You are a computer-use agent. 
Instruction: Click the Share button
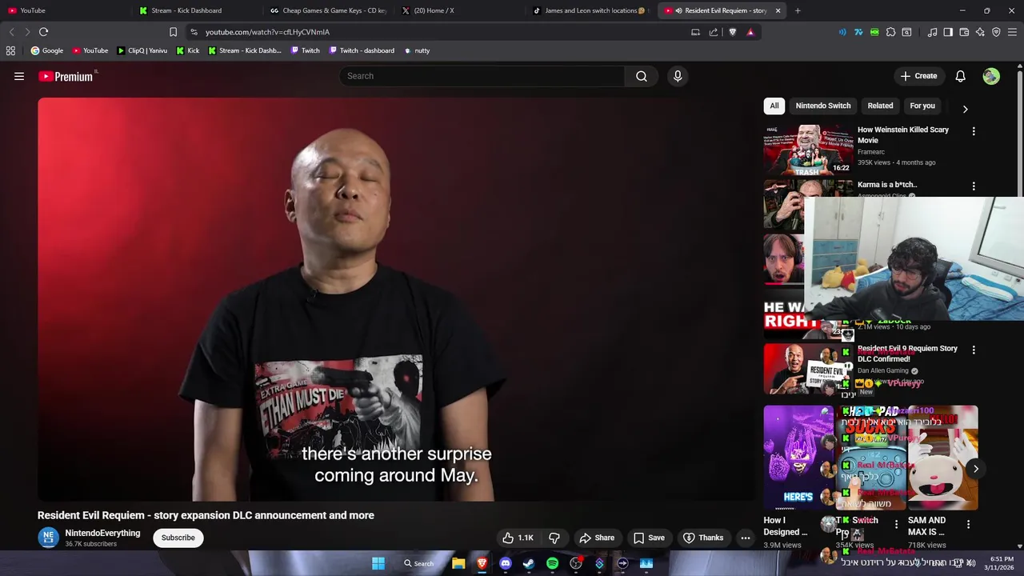pos(597,538)
